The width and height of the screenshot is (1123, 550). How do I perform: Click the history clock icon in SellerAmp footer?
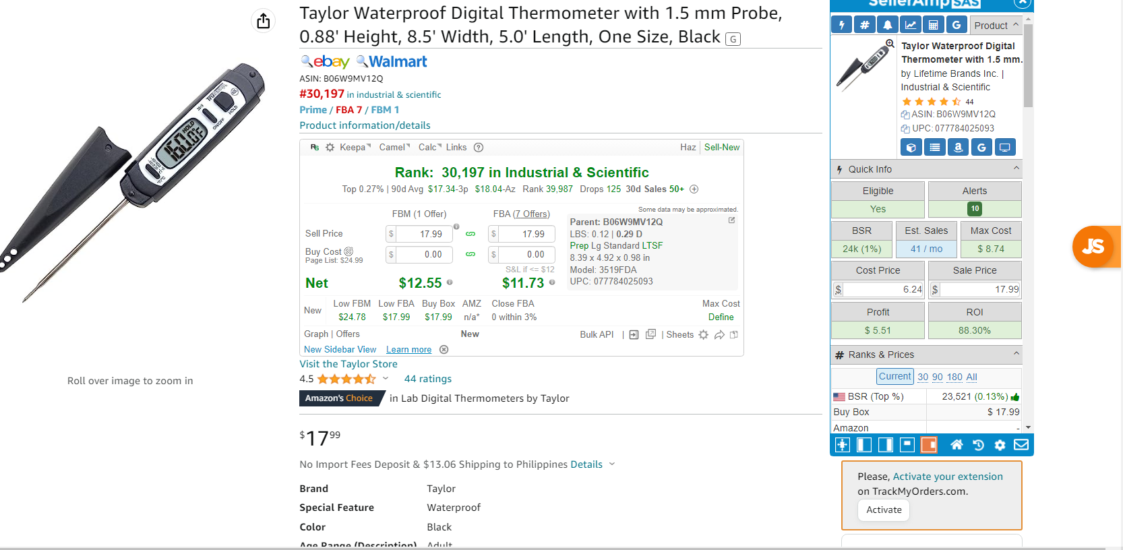978,445
